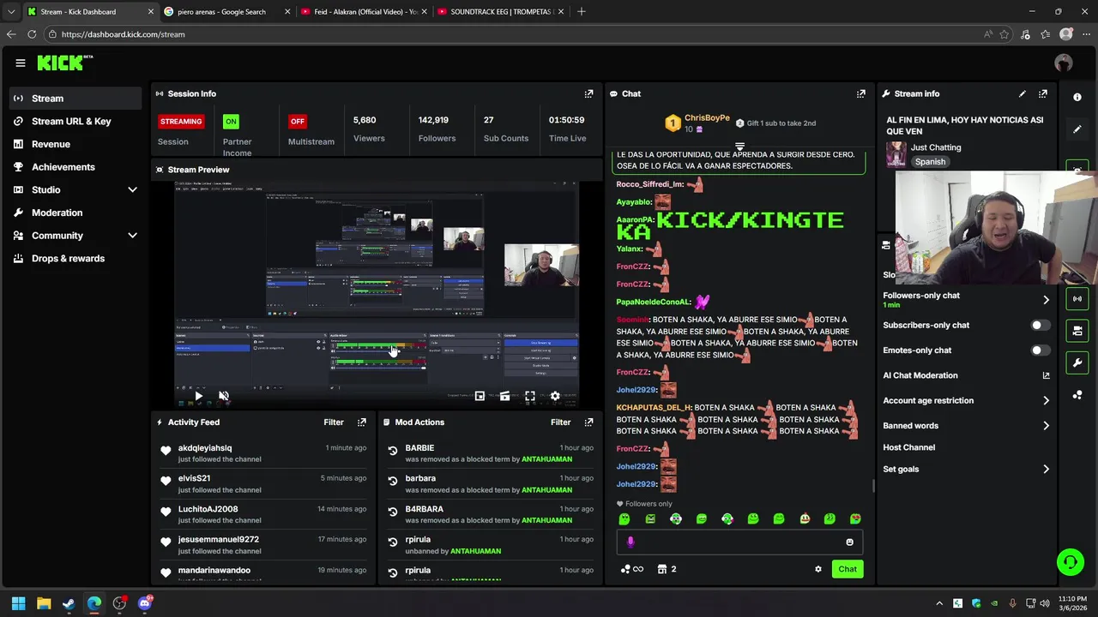Click ANTAHUAMAN on the BARBIE mod action
This screenshot has width=1098, height=617.
[546, 459]
